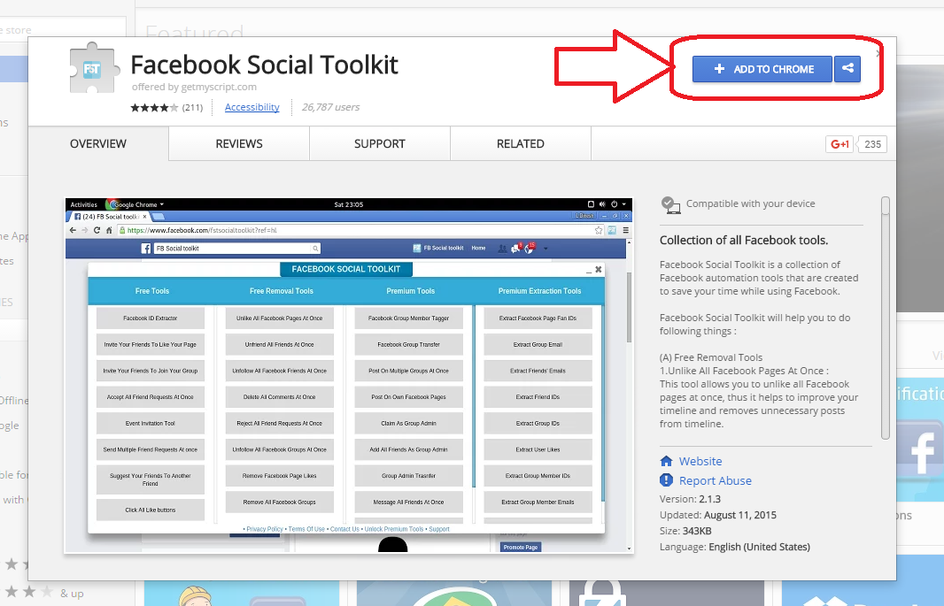Click the 235 plus-one count badge

coord(872,144)
